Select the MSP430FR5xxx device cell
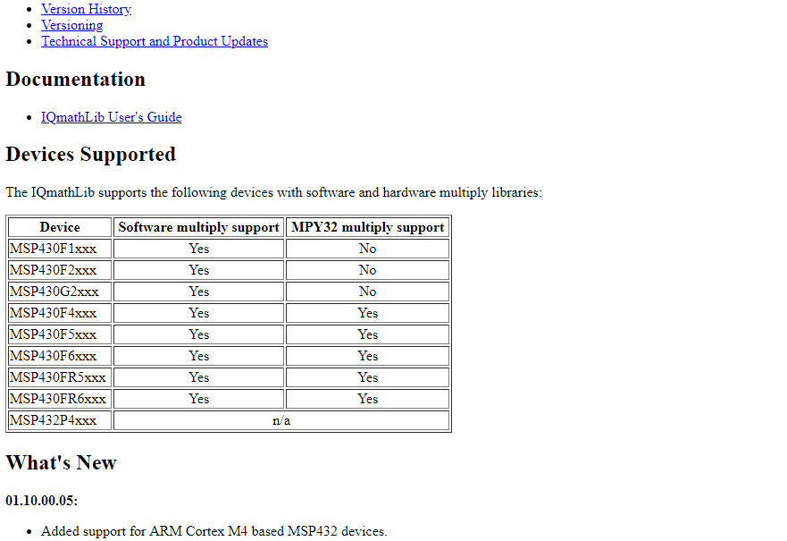The height and width of the screenshot is (541, 787). click(60, 377)
